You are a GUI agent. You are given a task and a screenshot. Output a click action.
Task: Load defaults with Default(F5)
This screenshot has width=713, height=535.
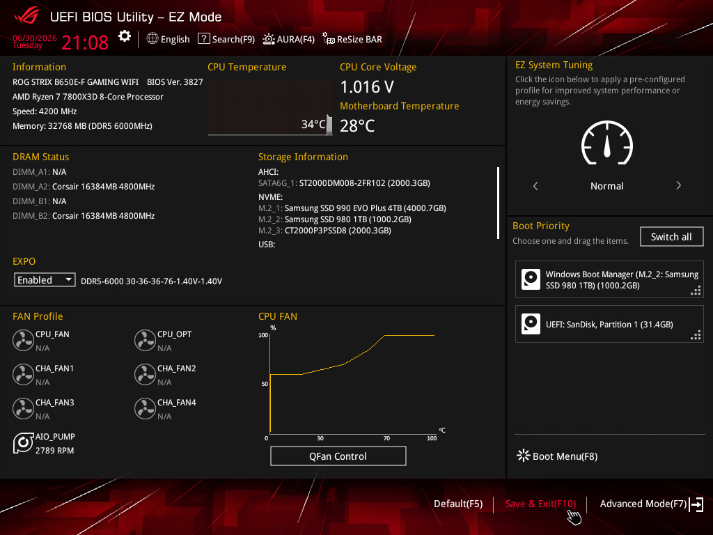pos(458,504)
